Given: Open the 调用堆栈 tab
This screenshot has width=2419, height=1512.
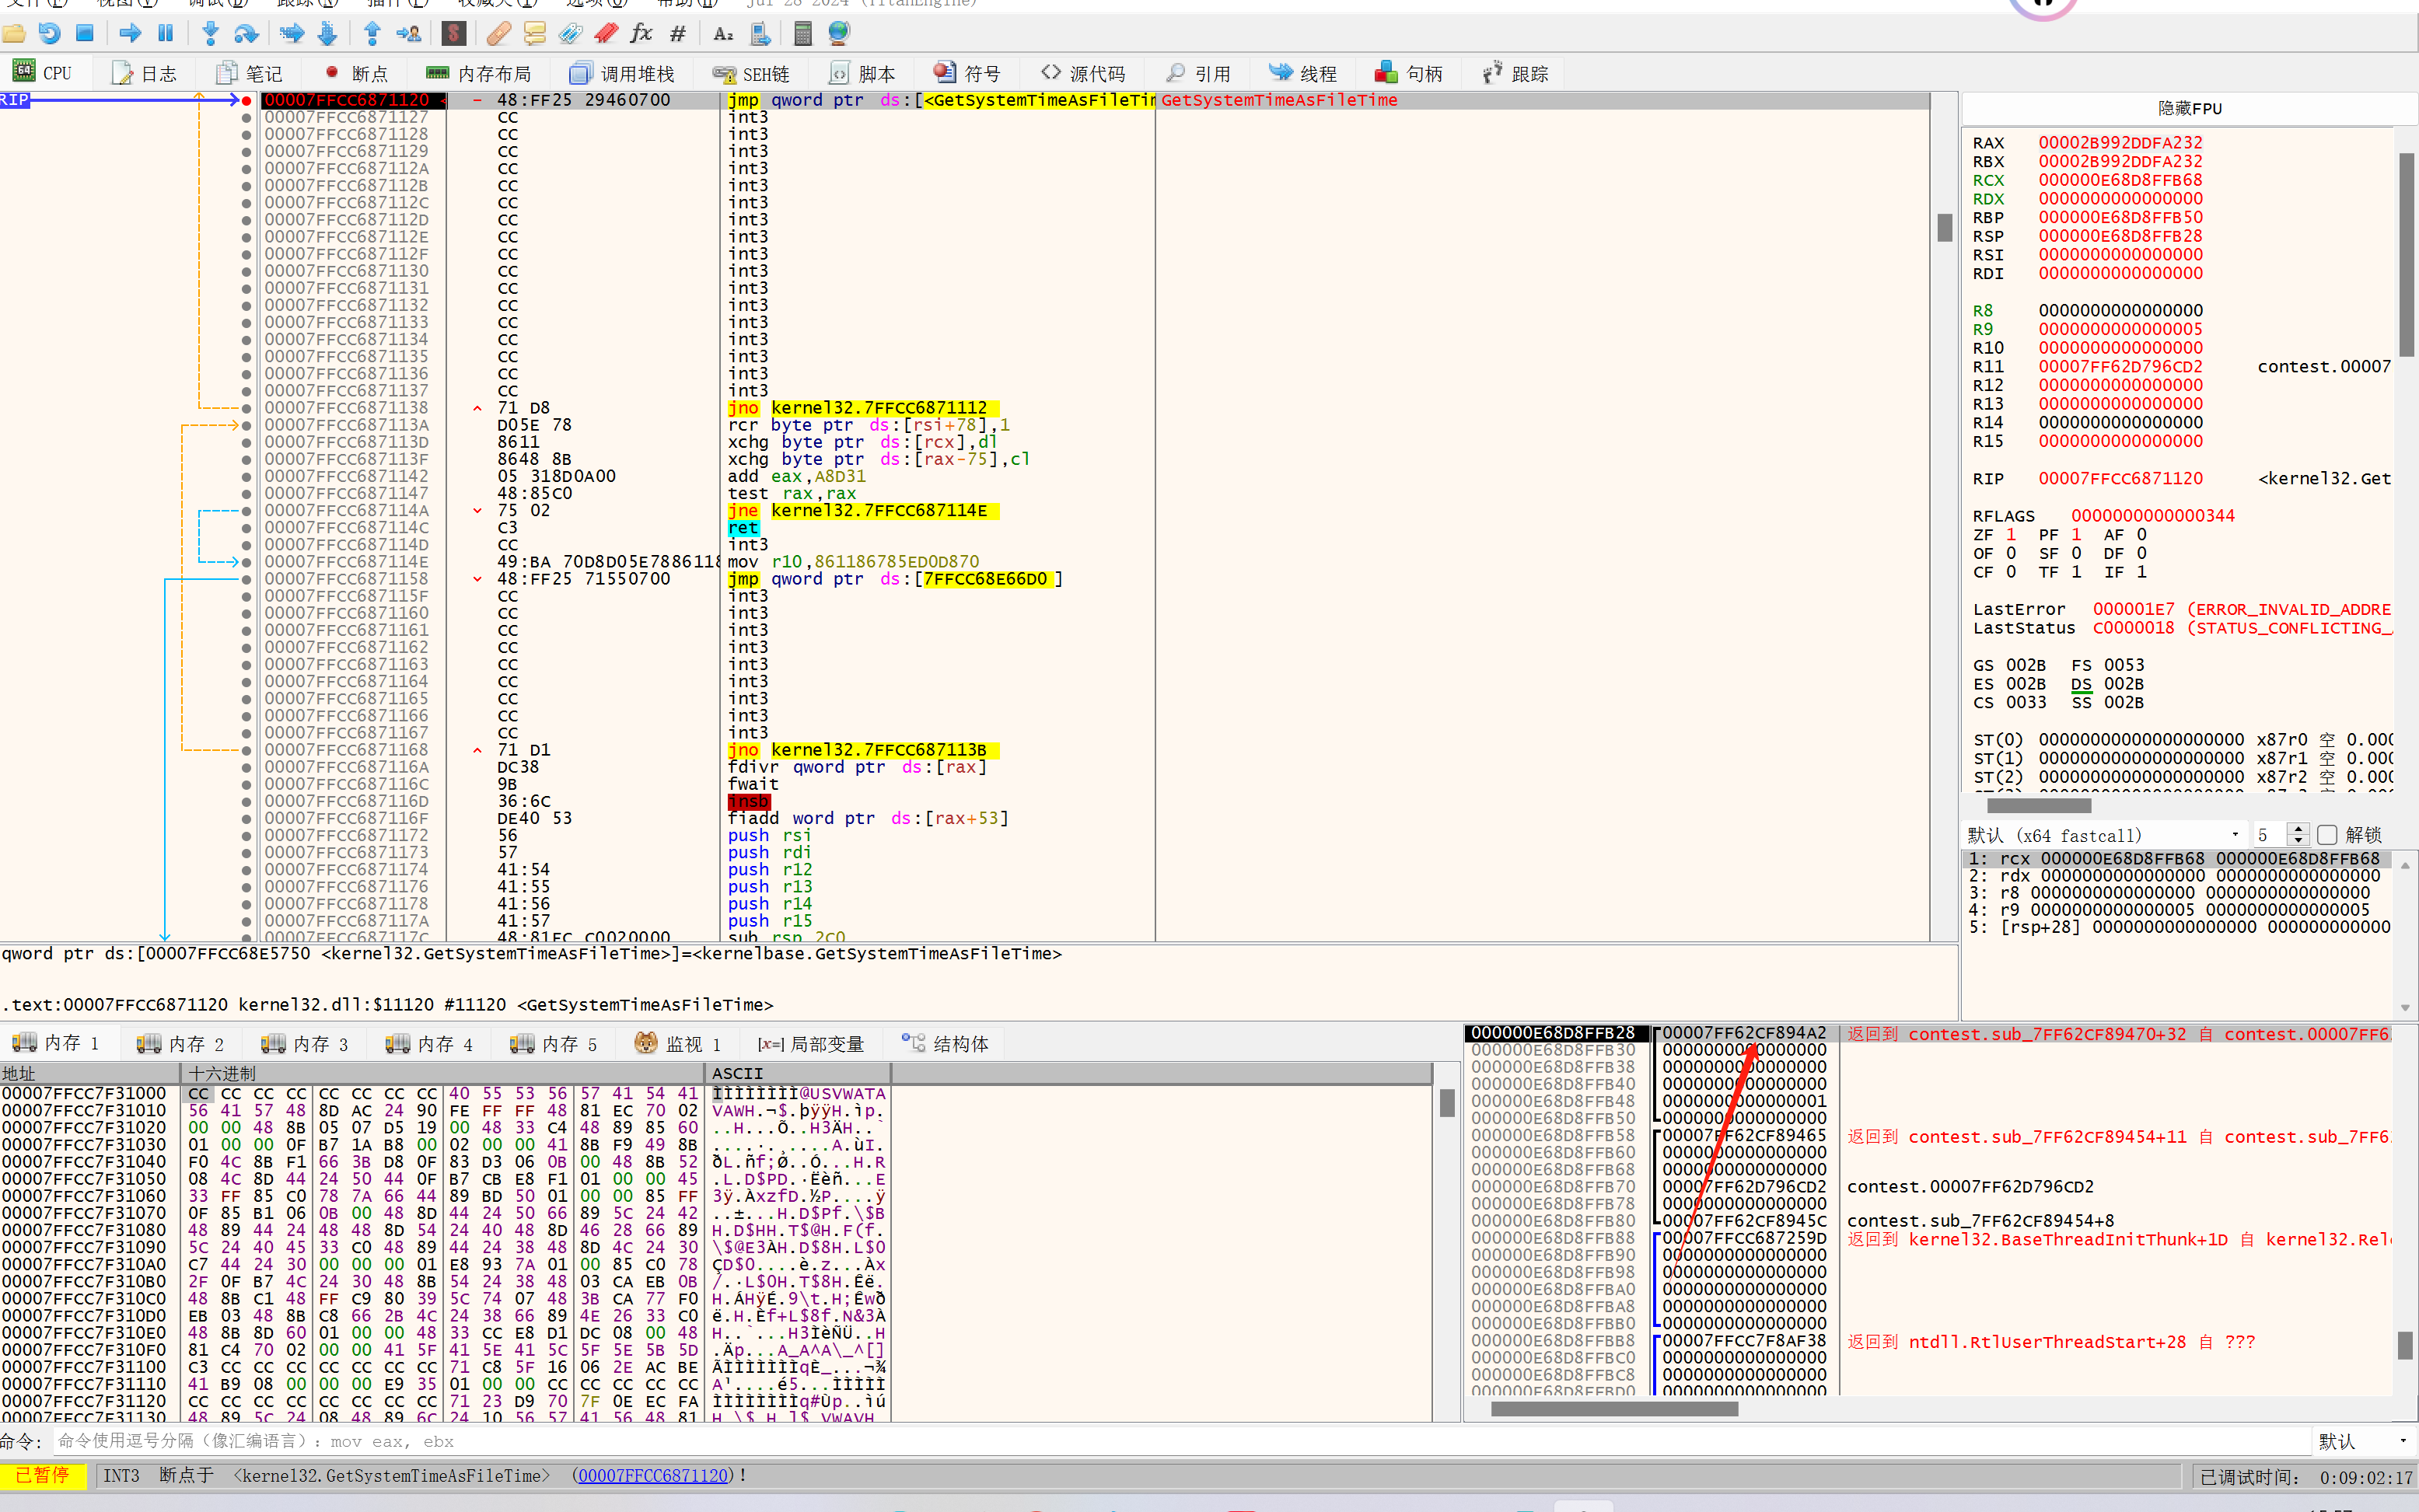Looking at the screenshot, I should 623,73.
